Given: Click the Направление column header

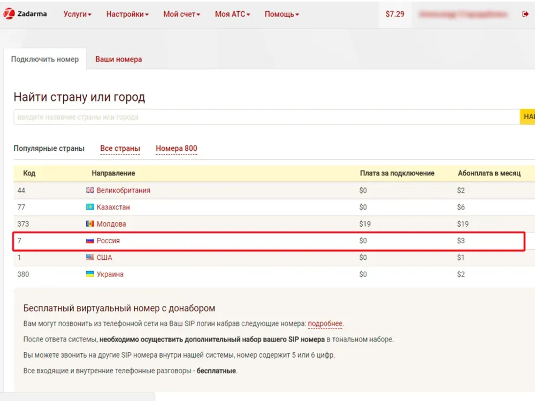Looking at the screenshot, I should tap(113, 173).
